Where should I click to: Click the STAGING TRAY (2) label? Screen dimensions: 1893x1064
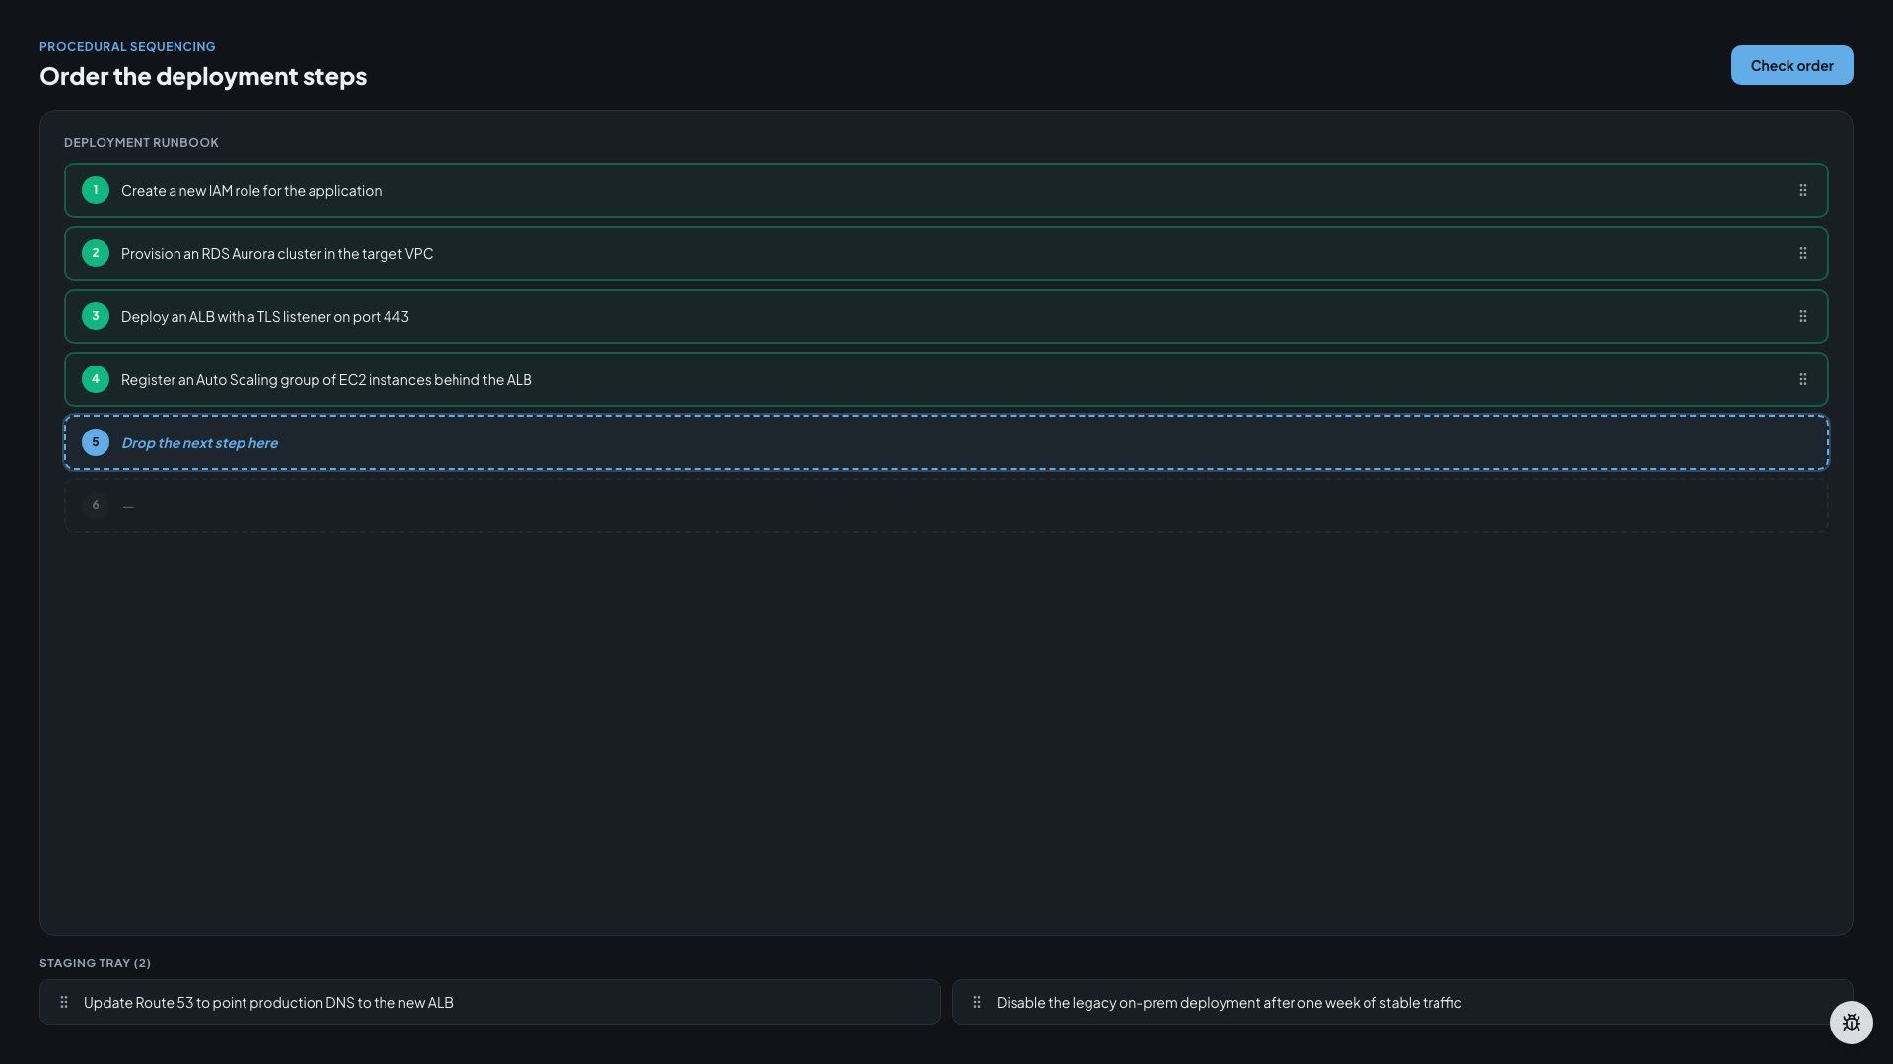pos(95,963)
